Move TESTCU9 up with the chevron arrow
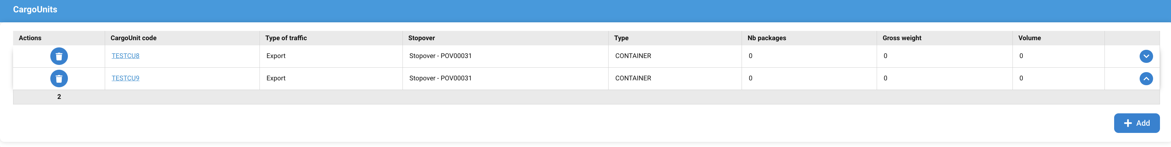Viewport: 1171px width, 147px height. [1146, 79]
